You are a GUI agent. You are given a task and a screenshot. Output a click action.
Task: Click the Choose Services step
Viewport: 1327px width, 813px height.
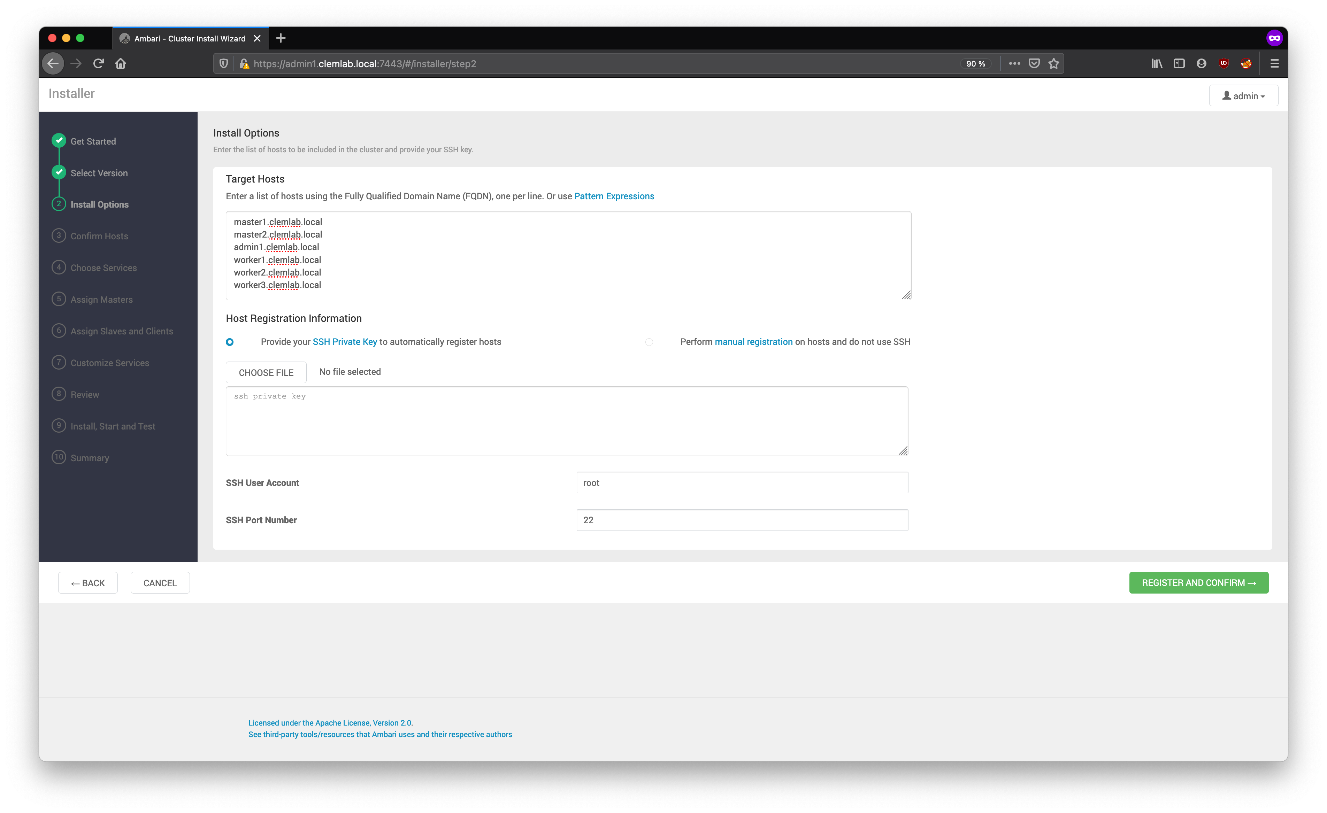point(103,268)
